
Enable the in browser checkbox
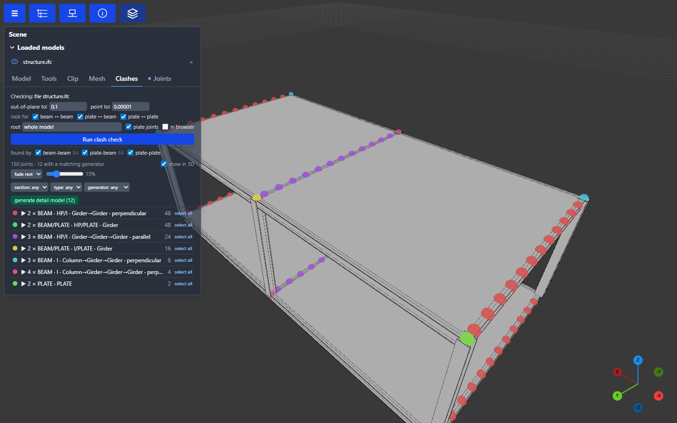(165, 127)
